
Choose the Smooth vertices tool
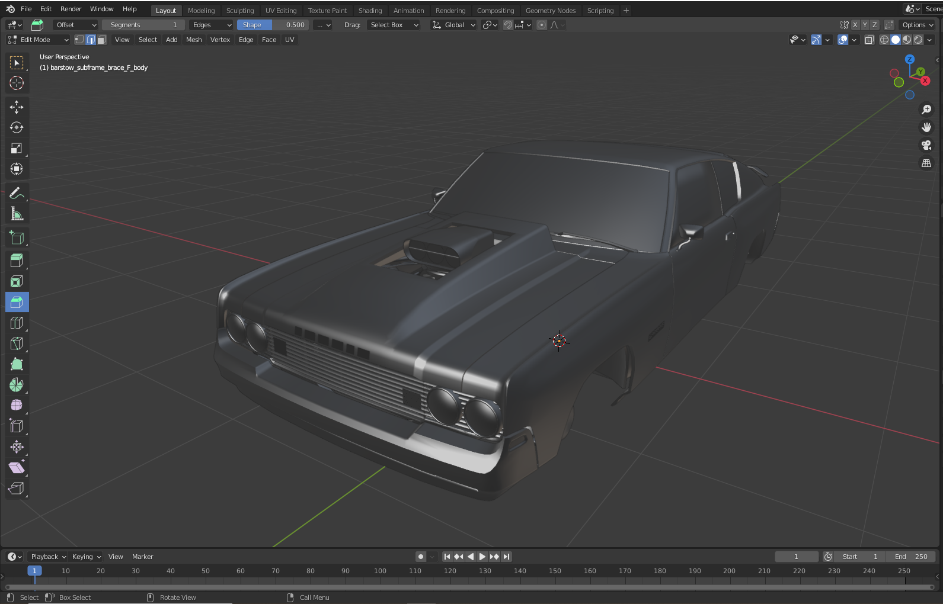tap(17, 406)
